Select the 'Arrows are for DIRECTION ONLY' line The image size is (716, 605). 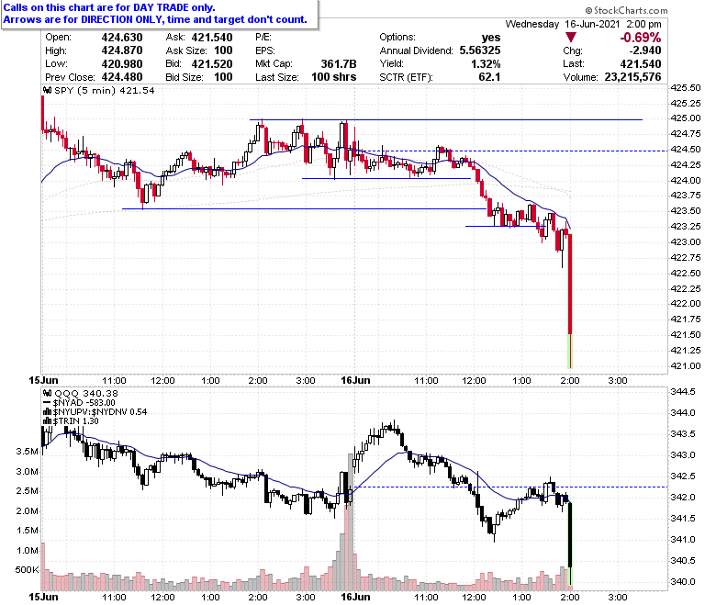coord(155,19)
